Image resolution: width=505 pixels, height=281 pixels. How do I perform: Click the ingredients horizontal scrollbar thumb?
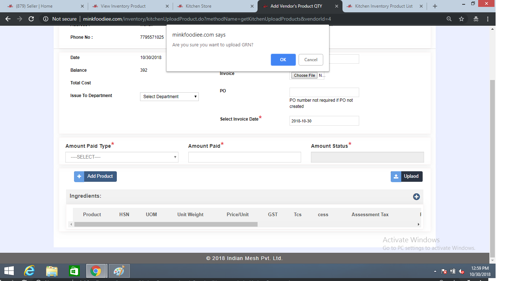(166, 225)
